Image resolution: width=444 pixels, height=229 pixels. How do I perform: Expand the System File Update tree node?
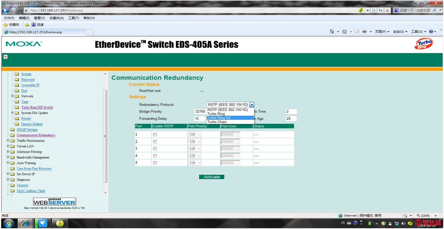(12, 113)
